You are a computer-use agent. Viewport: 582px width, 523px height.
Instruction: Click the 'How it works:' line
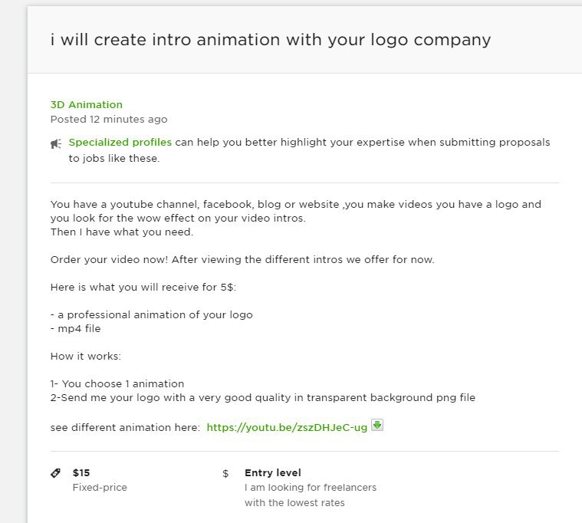tap(86, 357)
